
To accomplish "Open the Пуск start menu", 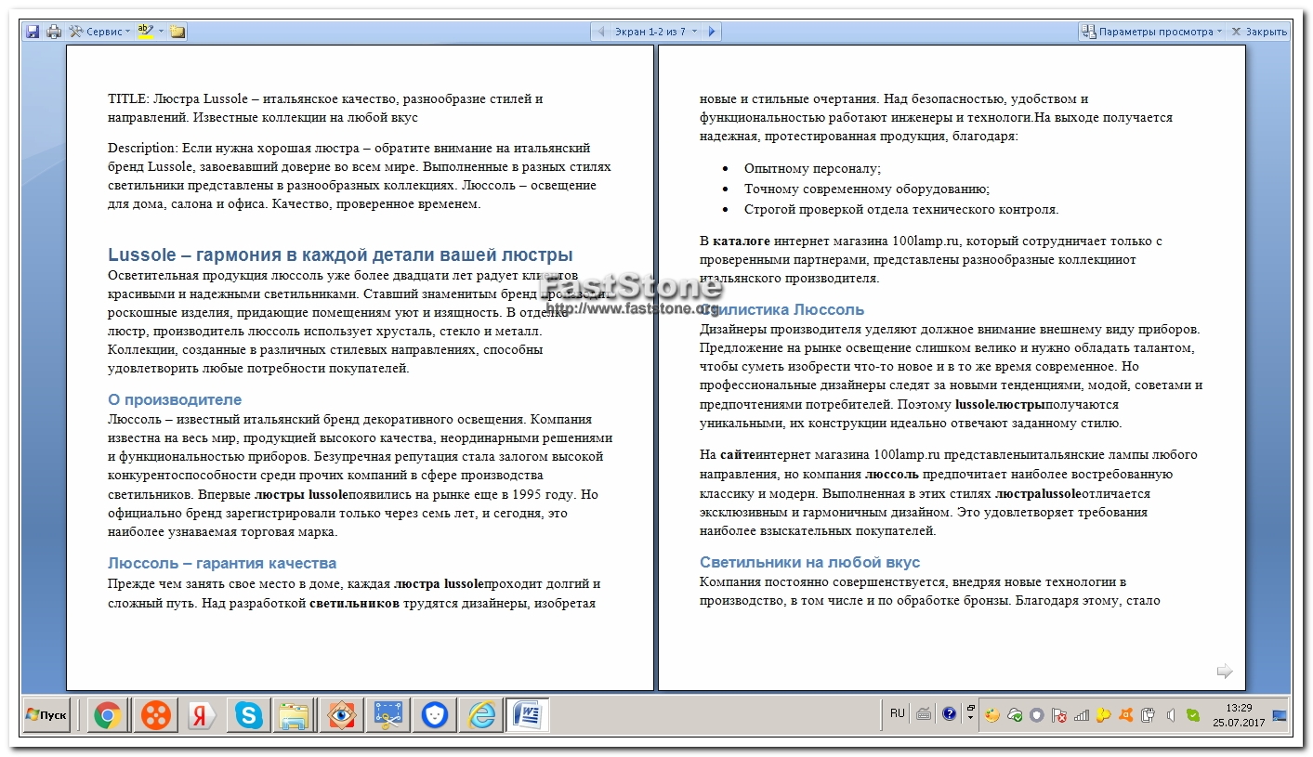I will click(x=46, y=715).
